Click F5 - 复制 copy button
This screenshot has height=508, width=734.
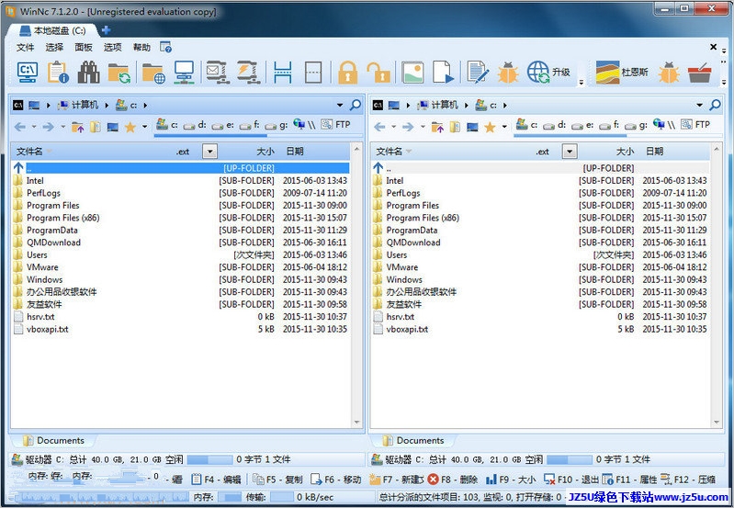pos(277,480)
